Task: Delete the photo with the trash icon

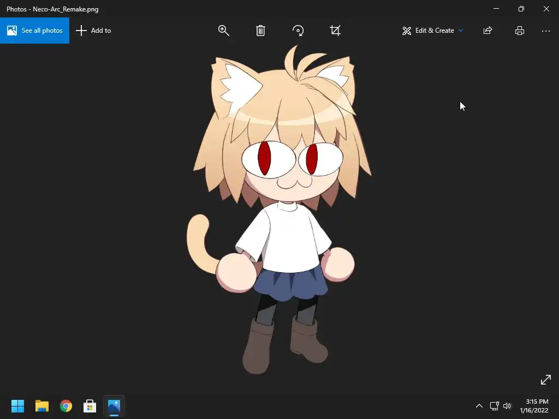Action: pos(260,31)
